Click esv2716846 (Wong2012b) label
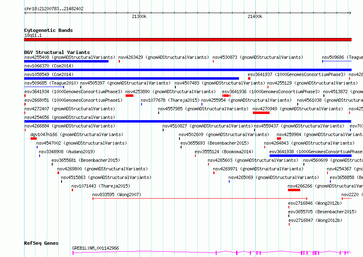The width and height of the screenshot is (363, 257). 315,203
